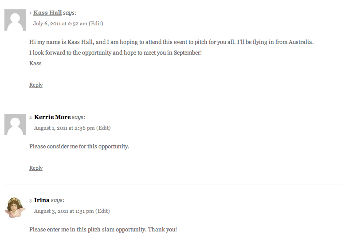This screenshot has height=243, width=341.
Task: Click comment number 2 beside Kerrie More
Action: pyautogui.click(x=31, y=117)
